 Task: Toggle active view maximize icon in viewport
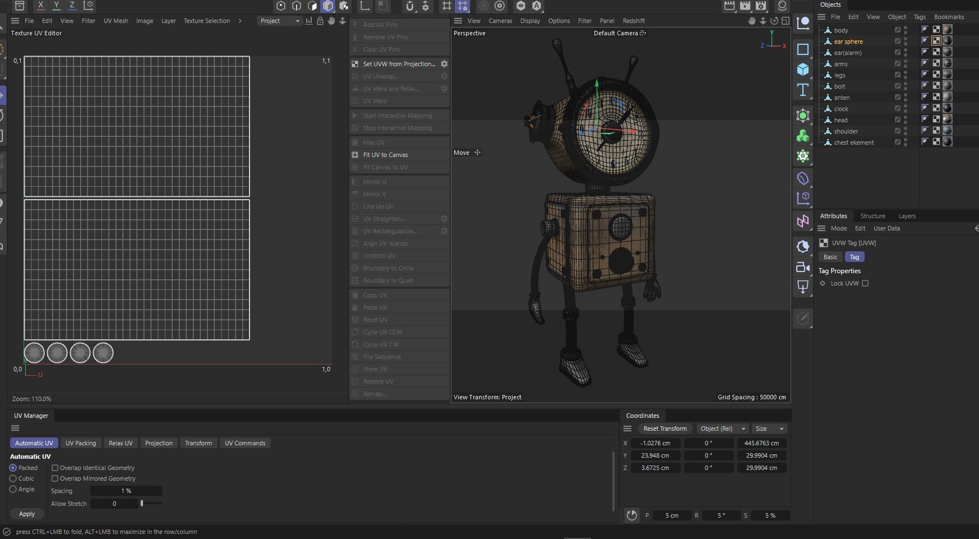point(786,21)
